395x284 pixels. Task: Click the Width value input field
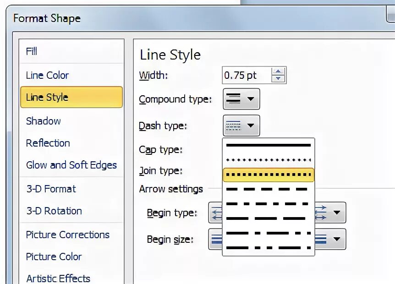247,75
